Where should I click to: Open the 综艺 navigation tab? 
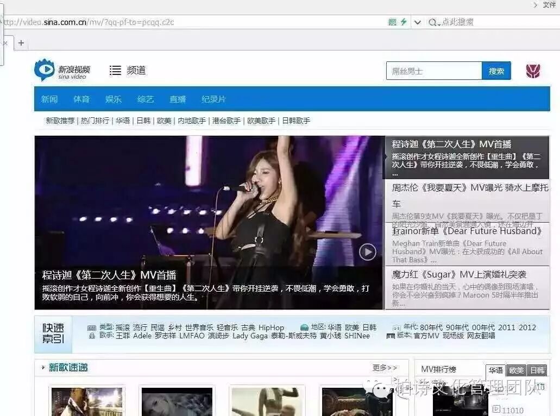click(146, 99)
